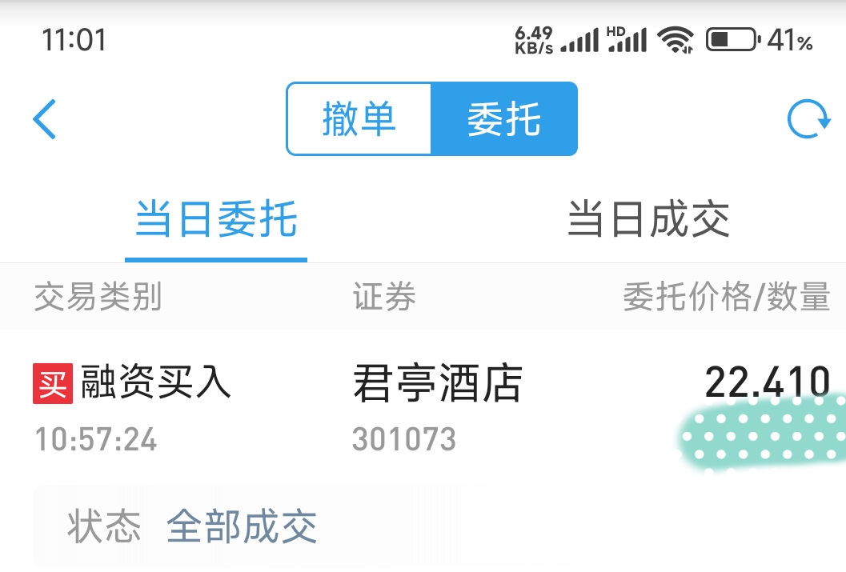The width and height of the screenshot is (846, 572).
Task: Tap the back arrow icon
Action: coord(45,119)
